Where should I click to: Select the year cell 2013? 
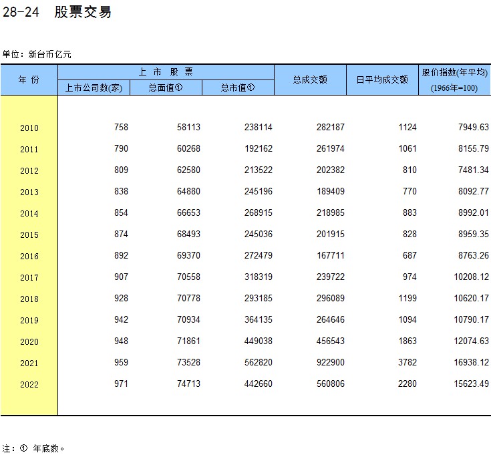29,192
